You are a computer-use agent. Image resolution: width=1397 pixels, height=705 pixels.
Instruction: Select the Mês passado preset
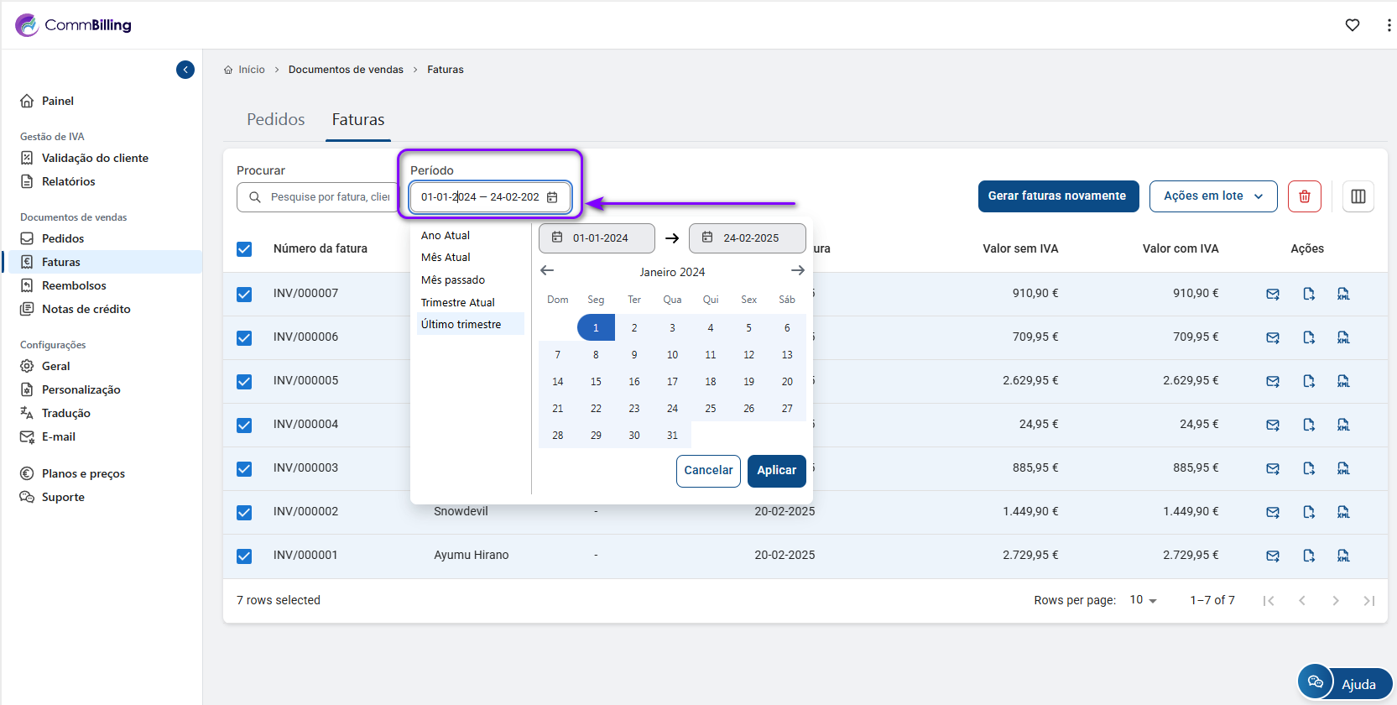point(453,280)
